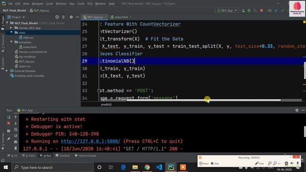
Task: Update project using the blue Git arrow
Action: click(x=276, y=11)
